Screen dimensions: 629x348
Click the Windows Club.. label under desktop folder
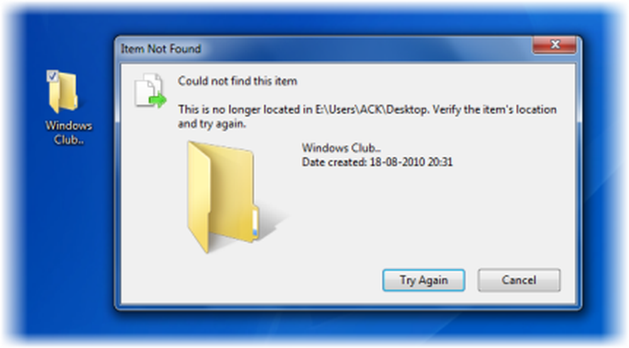tap(69, 133)
